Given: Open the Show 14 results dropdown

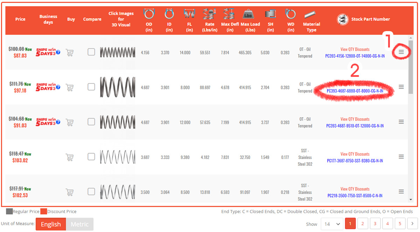Looking at the screenshot, I should tap(332, 224).
